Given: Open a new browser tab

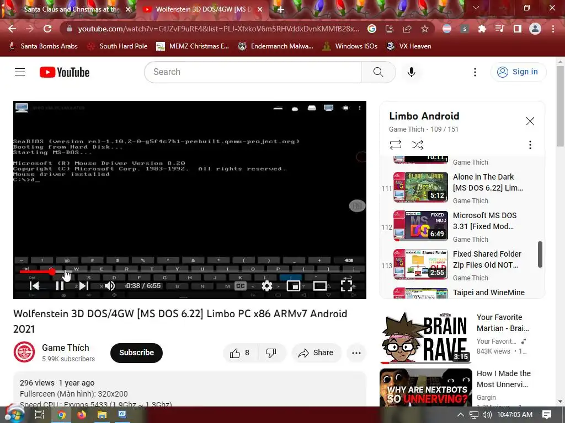Looking at the screenshot, I should pyautogui.click(x=281, y=9).
